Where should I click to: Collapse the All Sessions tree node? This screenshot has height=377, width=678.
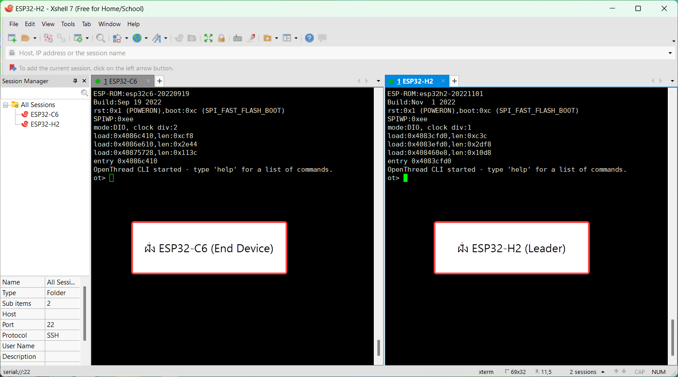[6, 105]
